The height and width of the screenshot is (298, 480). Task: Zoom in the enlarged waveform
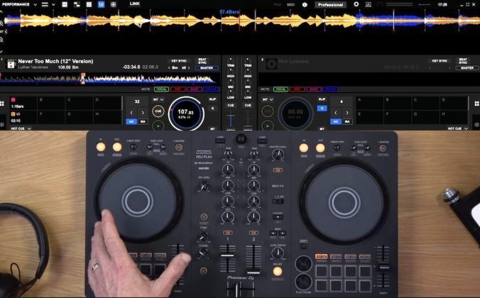(1, 23)
